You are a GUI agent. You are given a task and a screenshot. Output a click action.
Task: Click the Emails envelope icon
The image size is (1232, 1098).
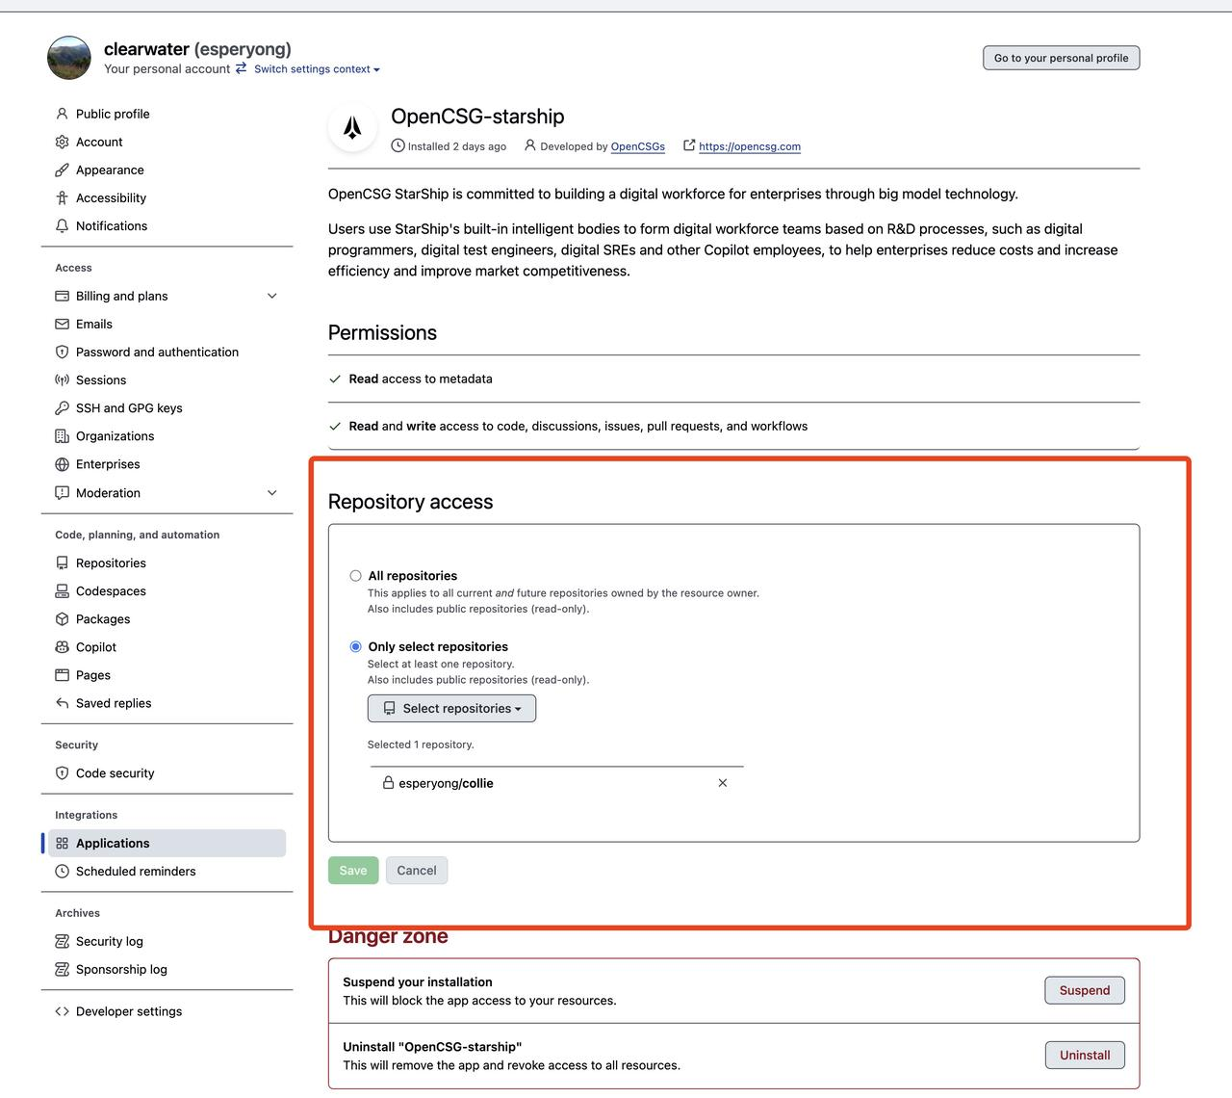tap(62, 324)
